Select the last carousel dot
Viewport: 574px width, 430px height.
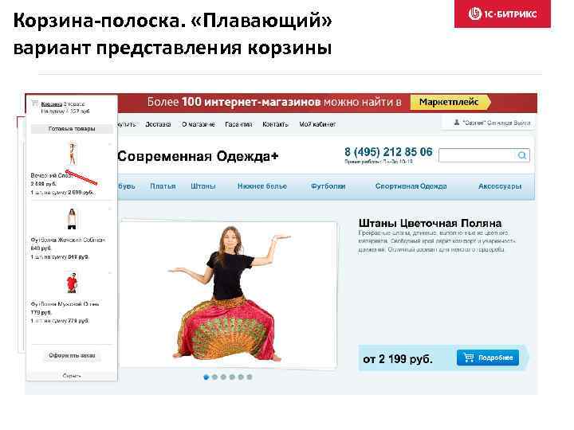[x=250, y=377]
